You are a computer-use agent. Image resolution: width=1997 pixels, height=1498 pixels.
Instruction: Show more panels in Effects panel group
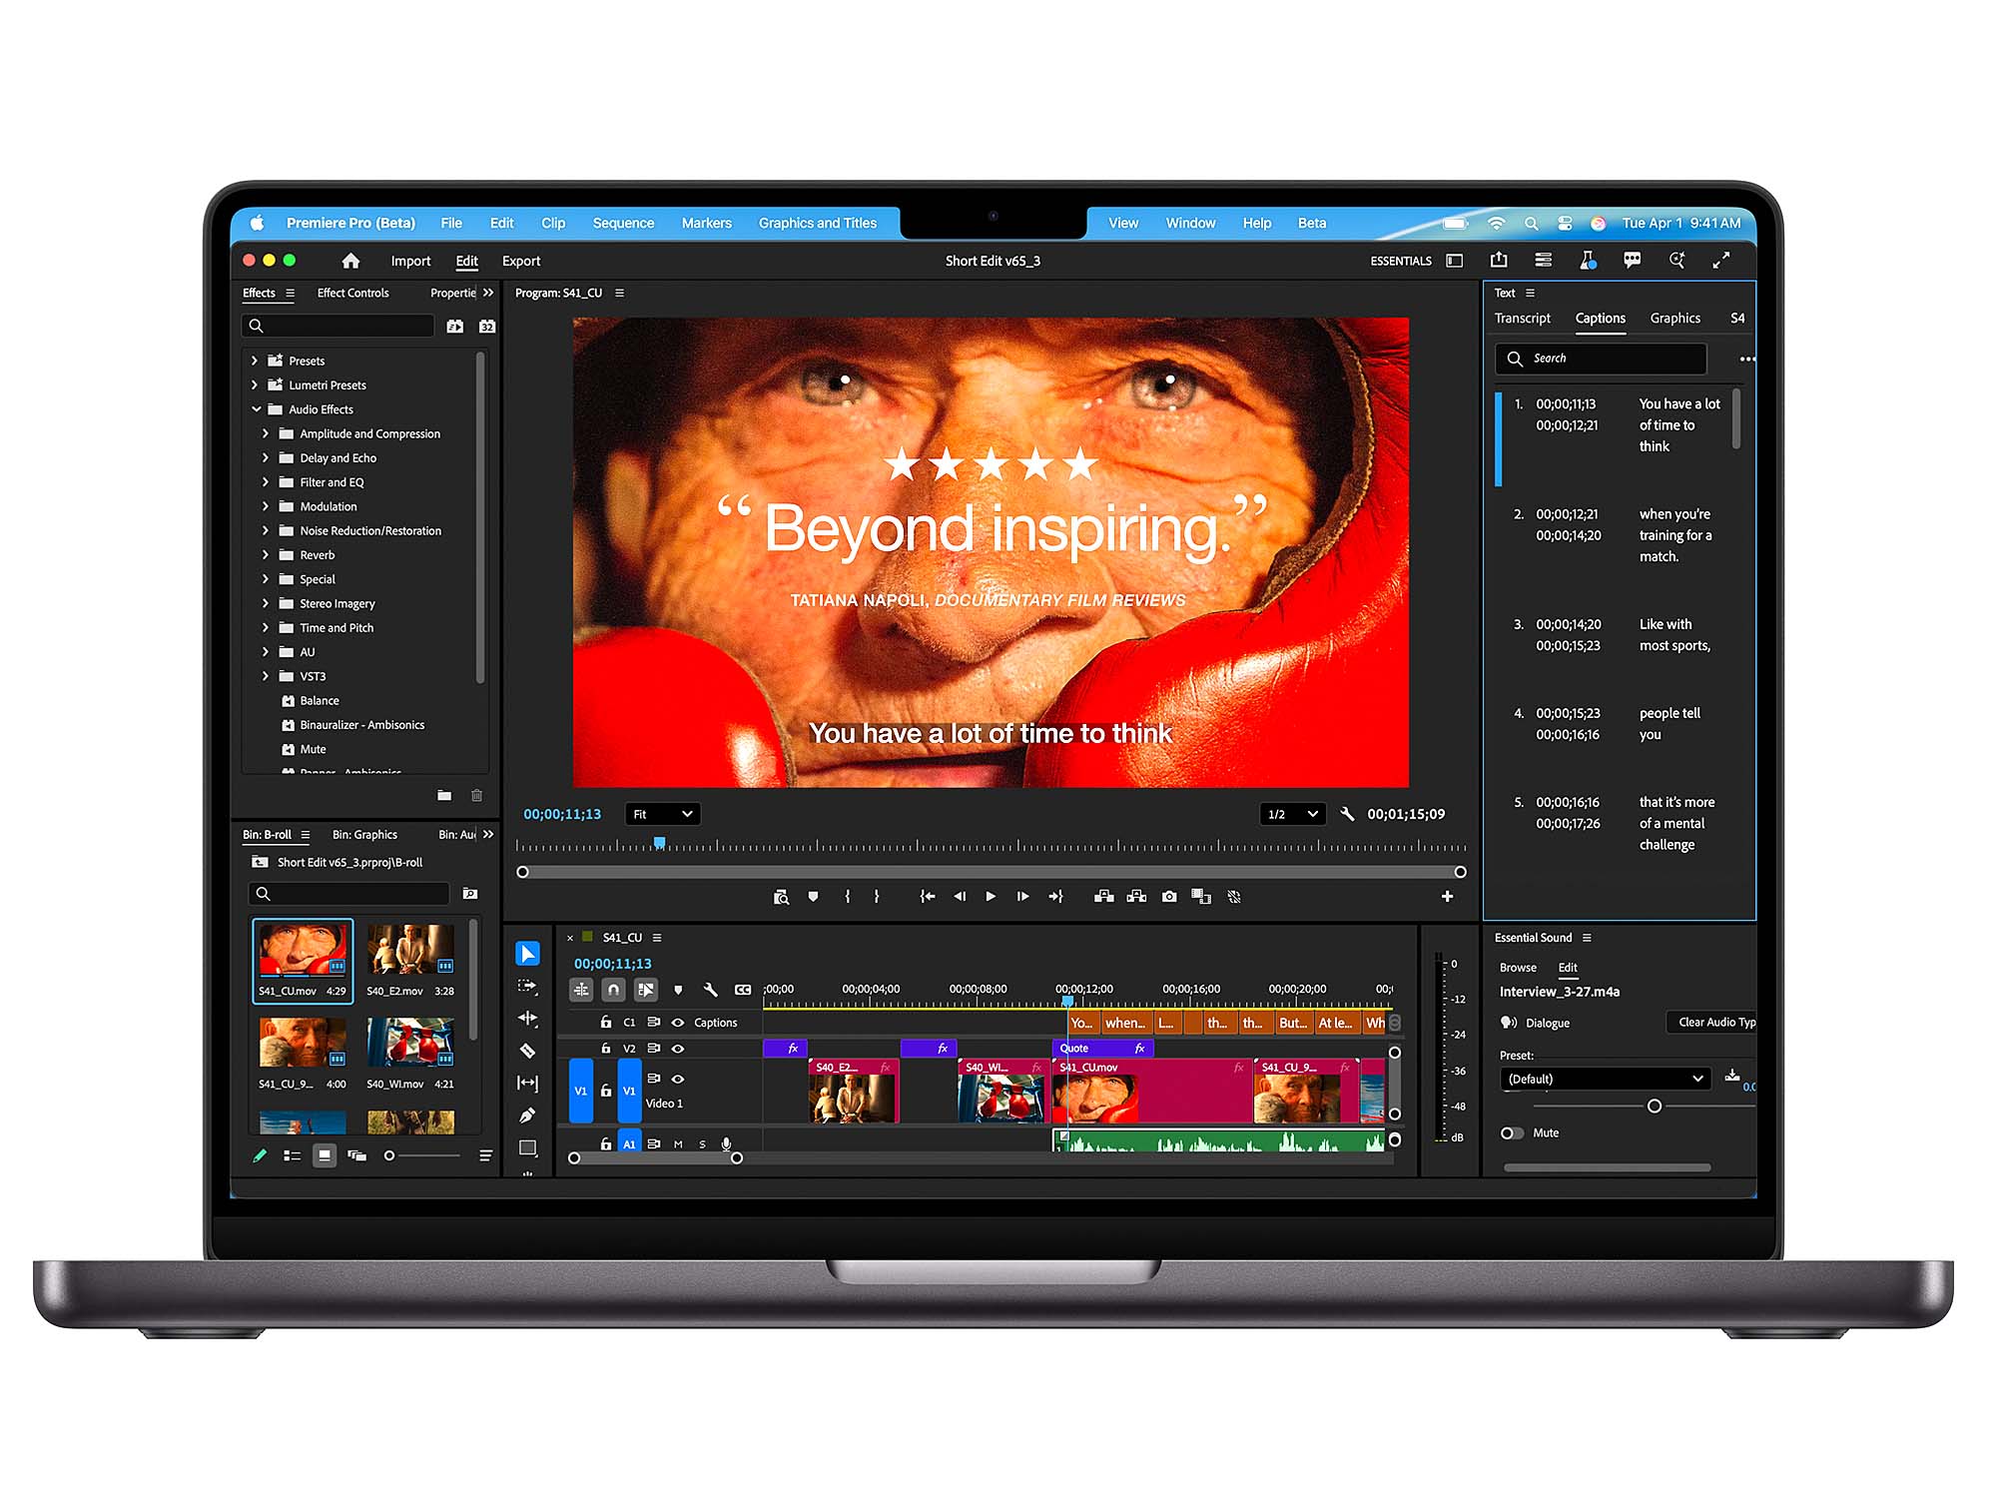pos(488,293)
